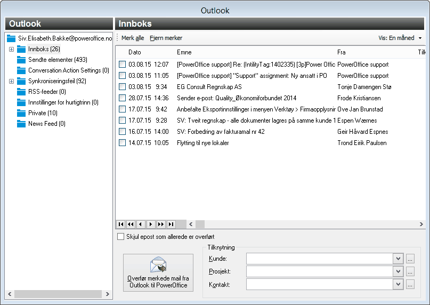
Task: Click the News Feed folder icon
Action: click(21, 124)
